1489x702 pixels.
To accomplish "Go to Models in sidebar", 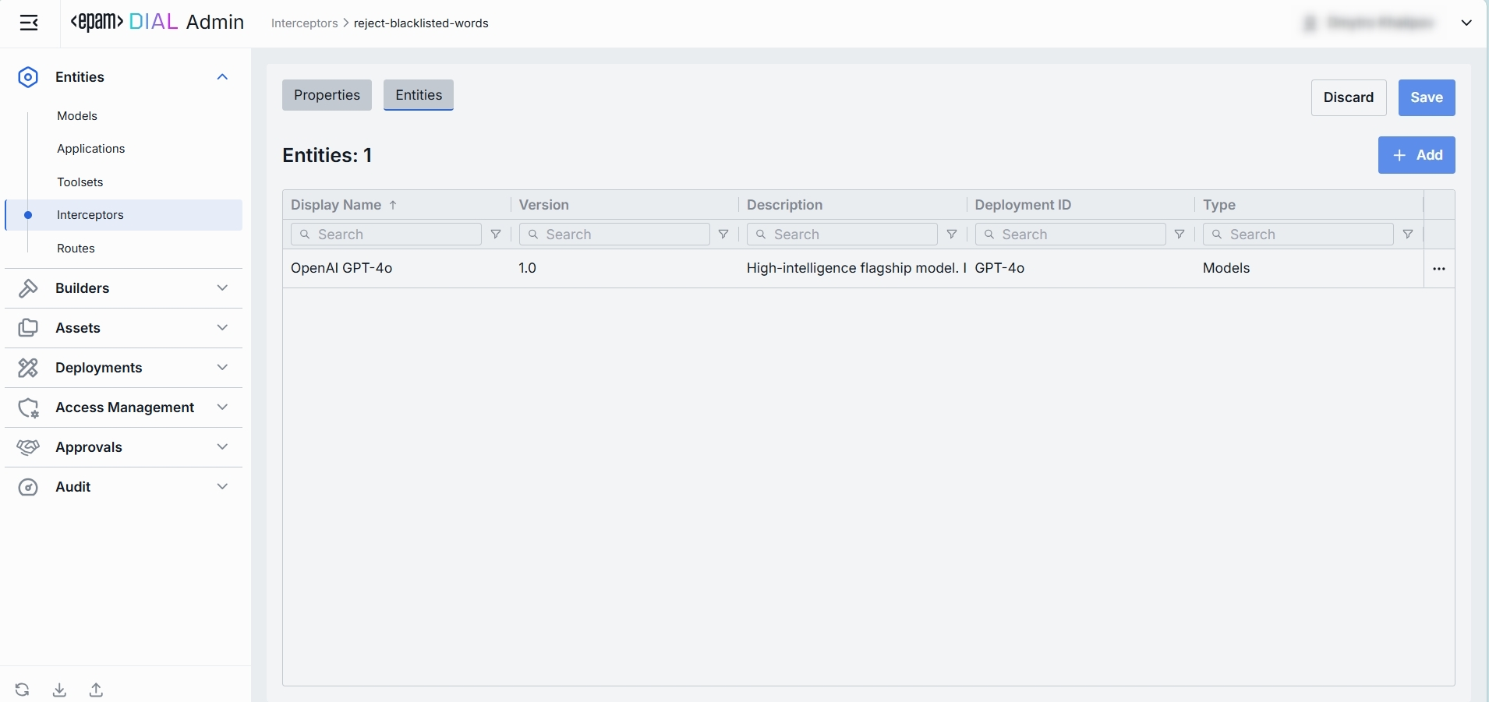I will point(77,116).
